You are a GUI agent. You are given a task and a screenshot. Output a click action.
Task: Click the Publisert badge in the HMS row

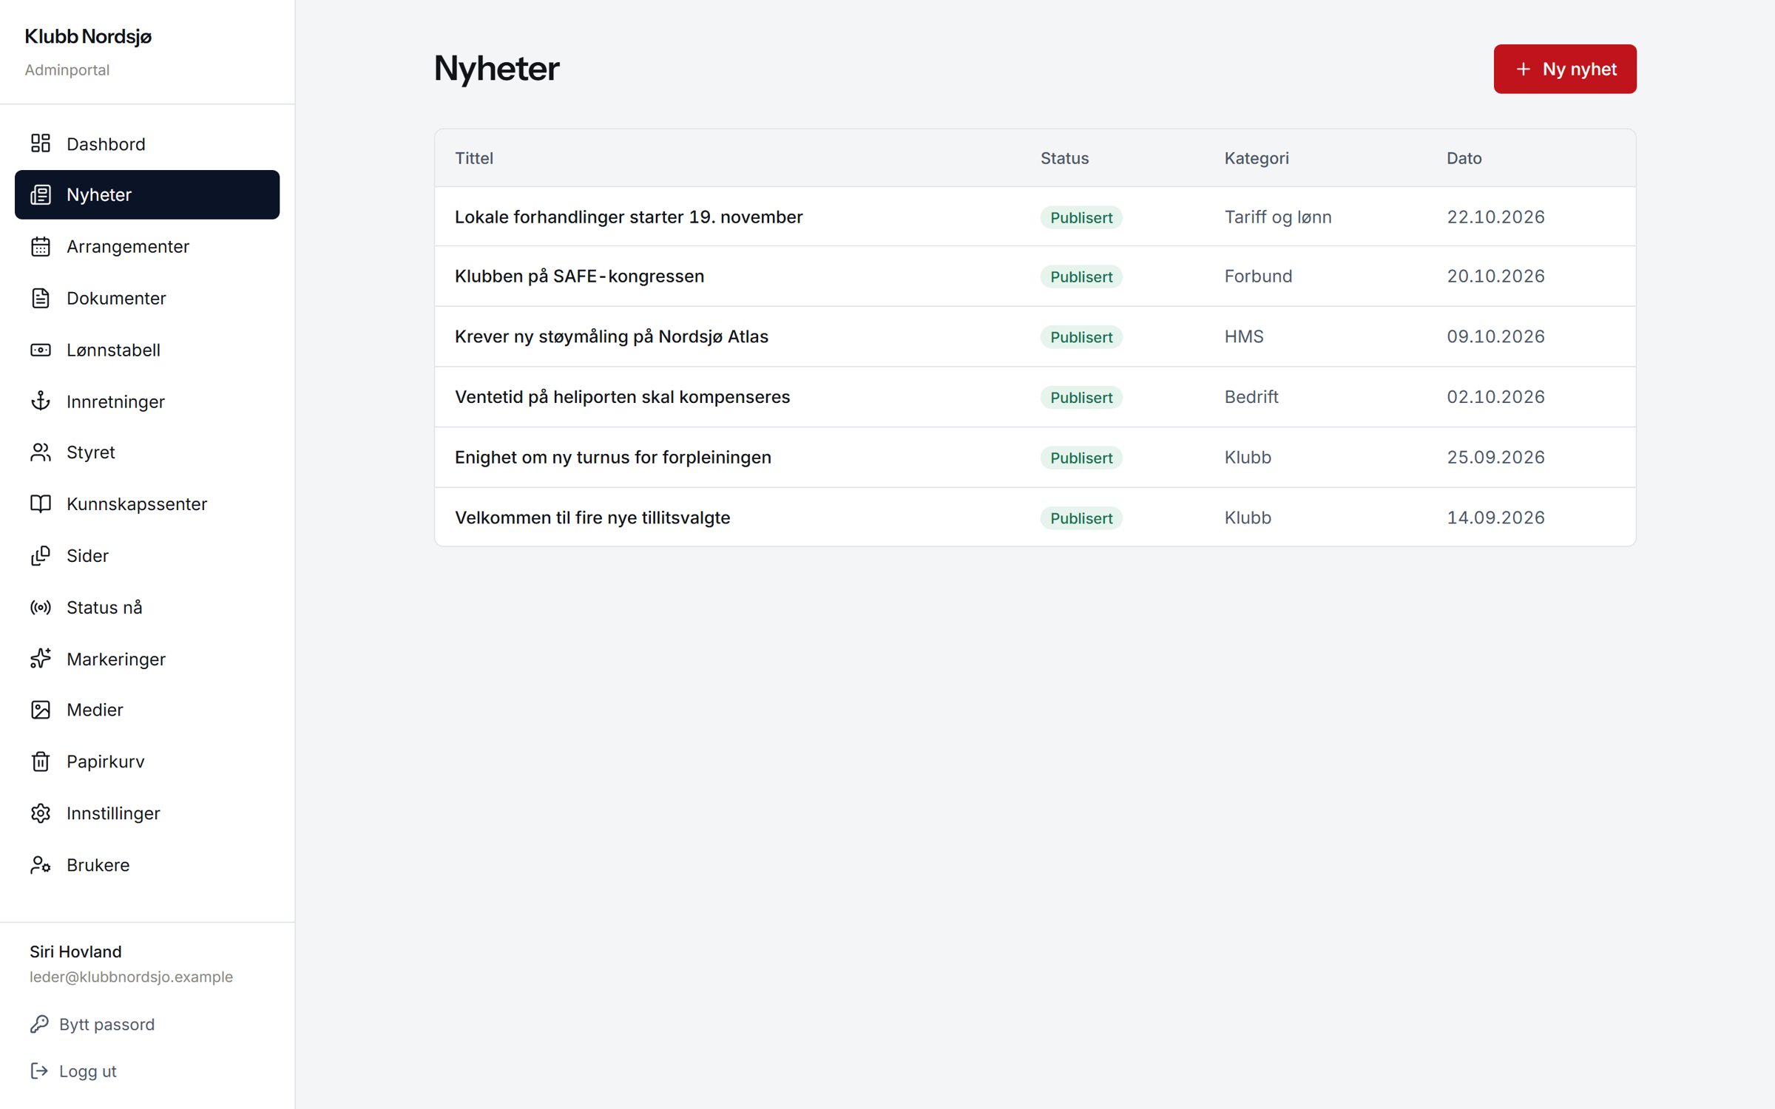coord(1081,337)
